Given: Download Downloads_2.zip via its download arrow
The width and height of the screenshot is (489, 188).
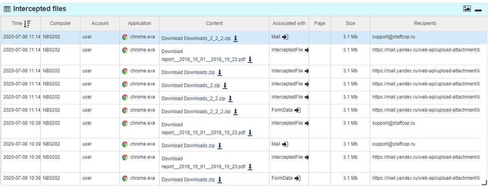Looking at the screenshot, I should click(x=225, y=85).
